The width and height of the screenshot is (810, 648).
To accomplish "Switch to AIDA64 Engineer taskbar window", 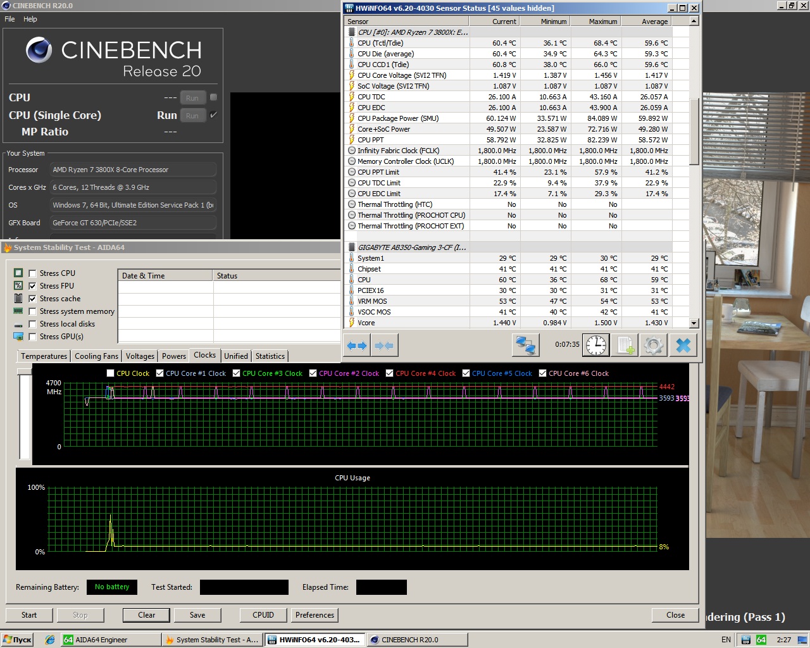I will (110, 640).
